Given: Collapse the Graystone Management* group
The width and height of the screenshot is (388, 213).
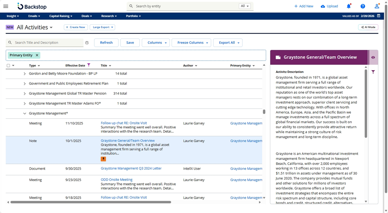Looking at the screenshot, I should tap(24, 114).
